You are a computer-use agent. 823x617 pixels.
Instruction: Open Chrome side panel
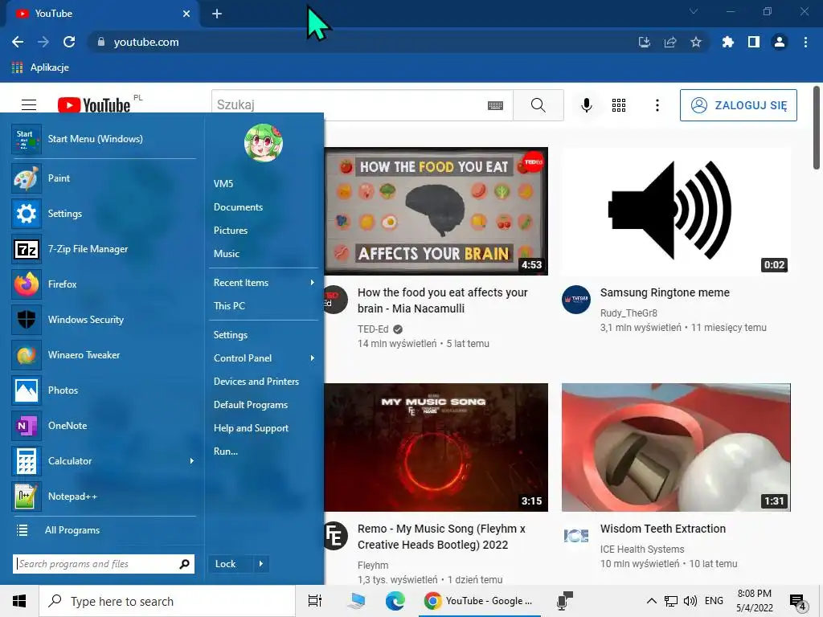754,42
